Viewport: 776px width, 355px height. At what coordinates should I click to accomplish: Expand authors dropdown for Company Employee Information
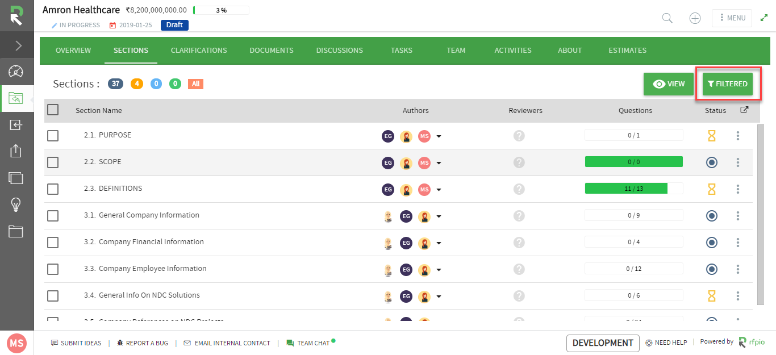click(x=439, y=270)
